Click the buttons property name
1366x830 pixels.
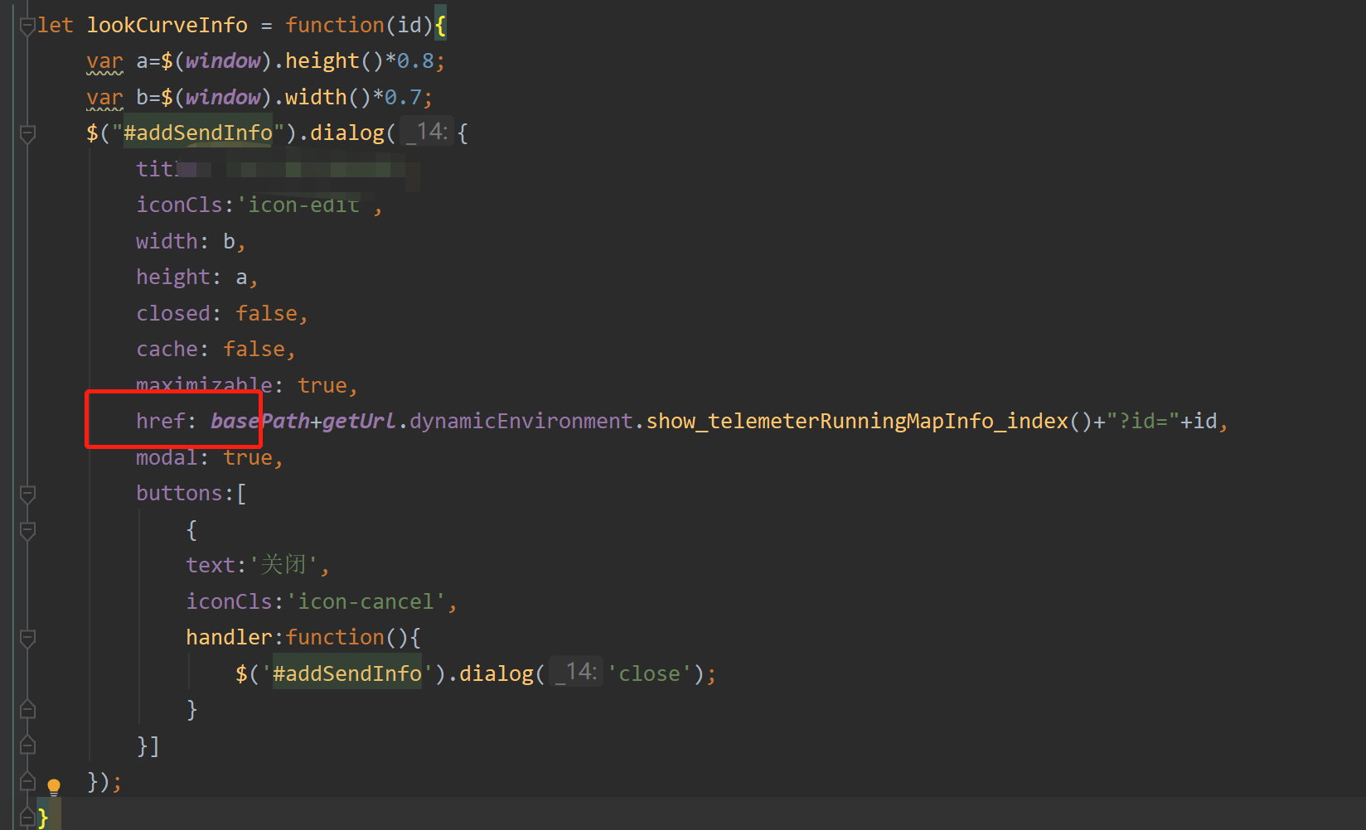pyautogui.click(x=179, y=493)
